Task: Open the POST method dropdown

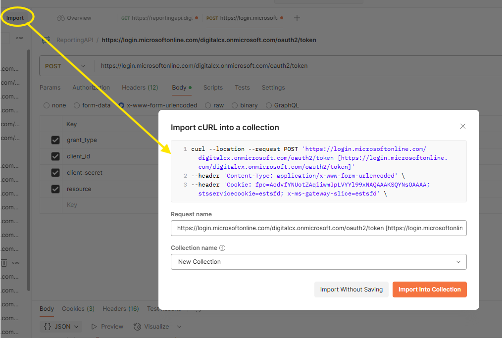Action: coord(65,66)
